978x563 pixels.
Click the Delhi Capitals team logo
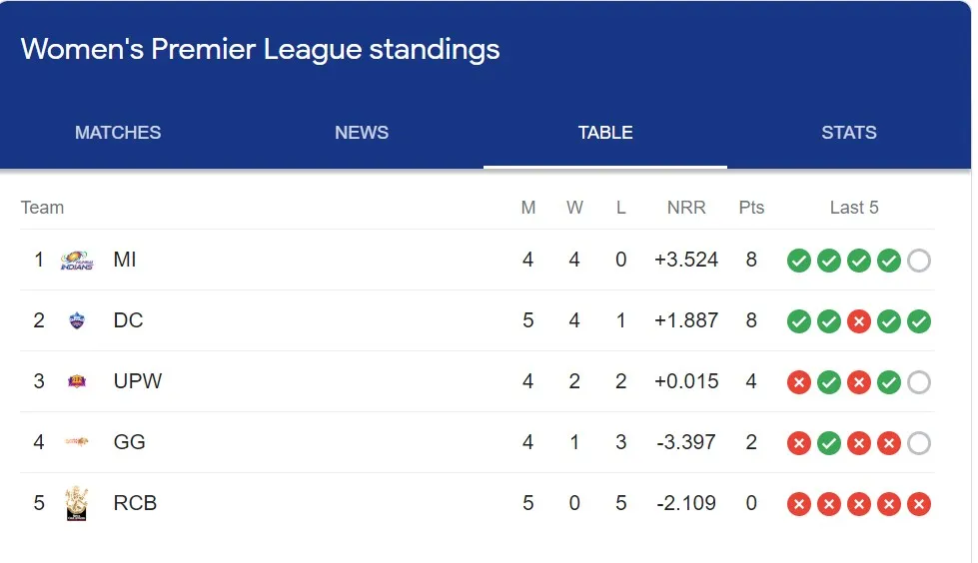point(77,320)
